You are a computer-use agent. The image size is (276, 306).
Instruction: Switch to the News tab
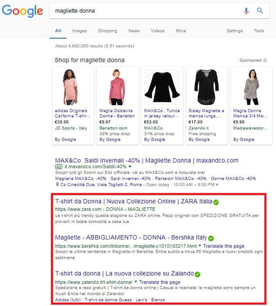pos(134,31)
